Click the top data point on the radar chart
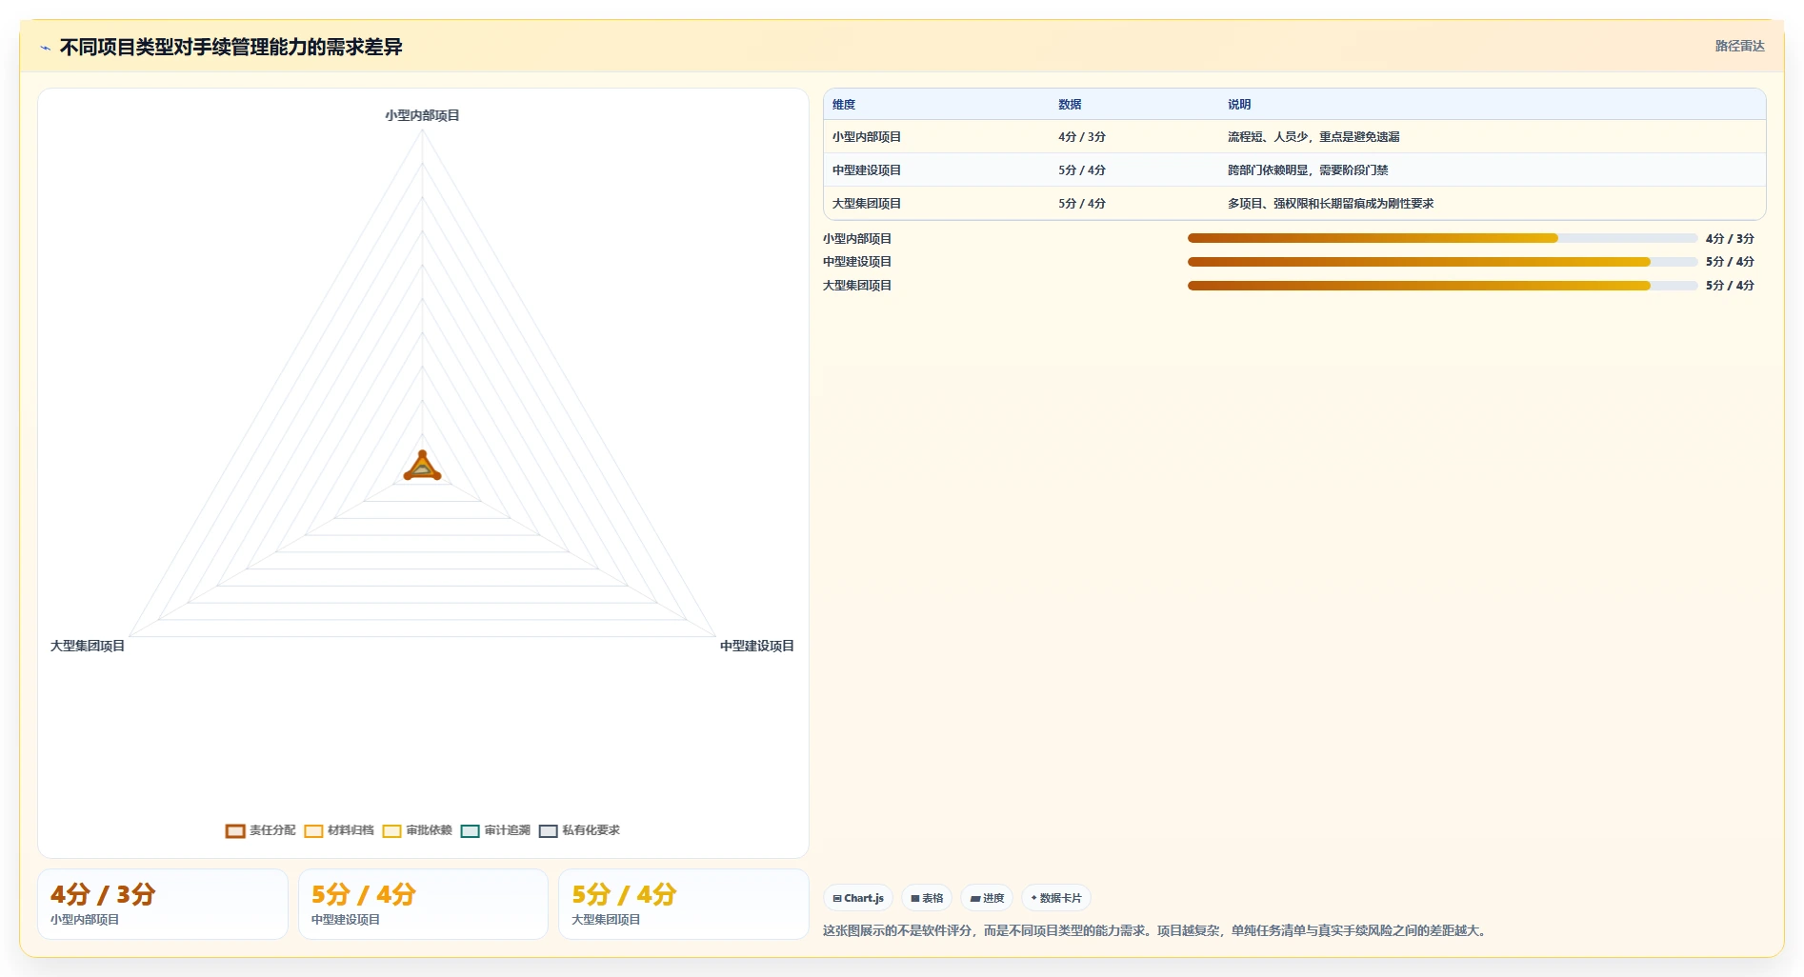Viewport: 1804px width, 977px height. (422, 454)
